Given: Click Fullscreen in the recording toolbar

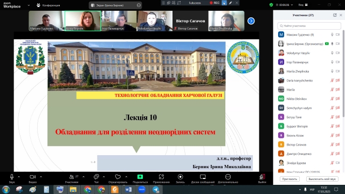Looking at the screenshot, I should pos(195,3).
